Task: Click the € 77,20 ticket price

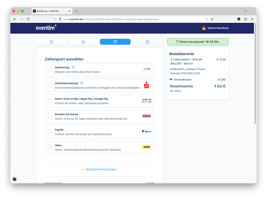Action: click(221, 59)
